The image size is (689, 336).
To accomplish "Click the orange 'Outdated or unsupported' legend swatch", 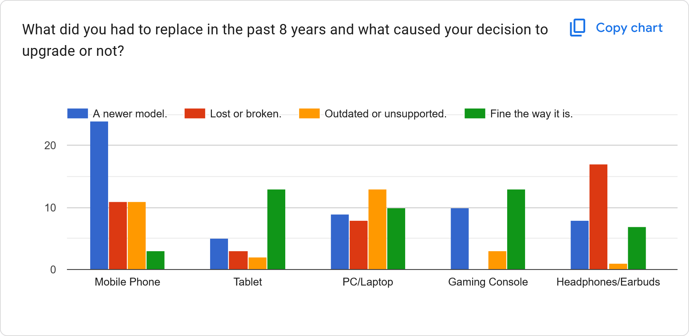I will click(x=309, y=113).
